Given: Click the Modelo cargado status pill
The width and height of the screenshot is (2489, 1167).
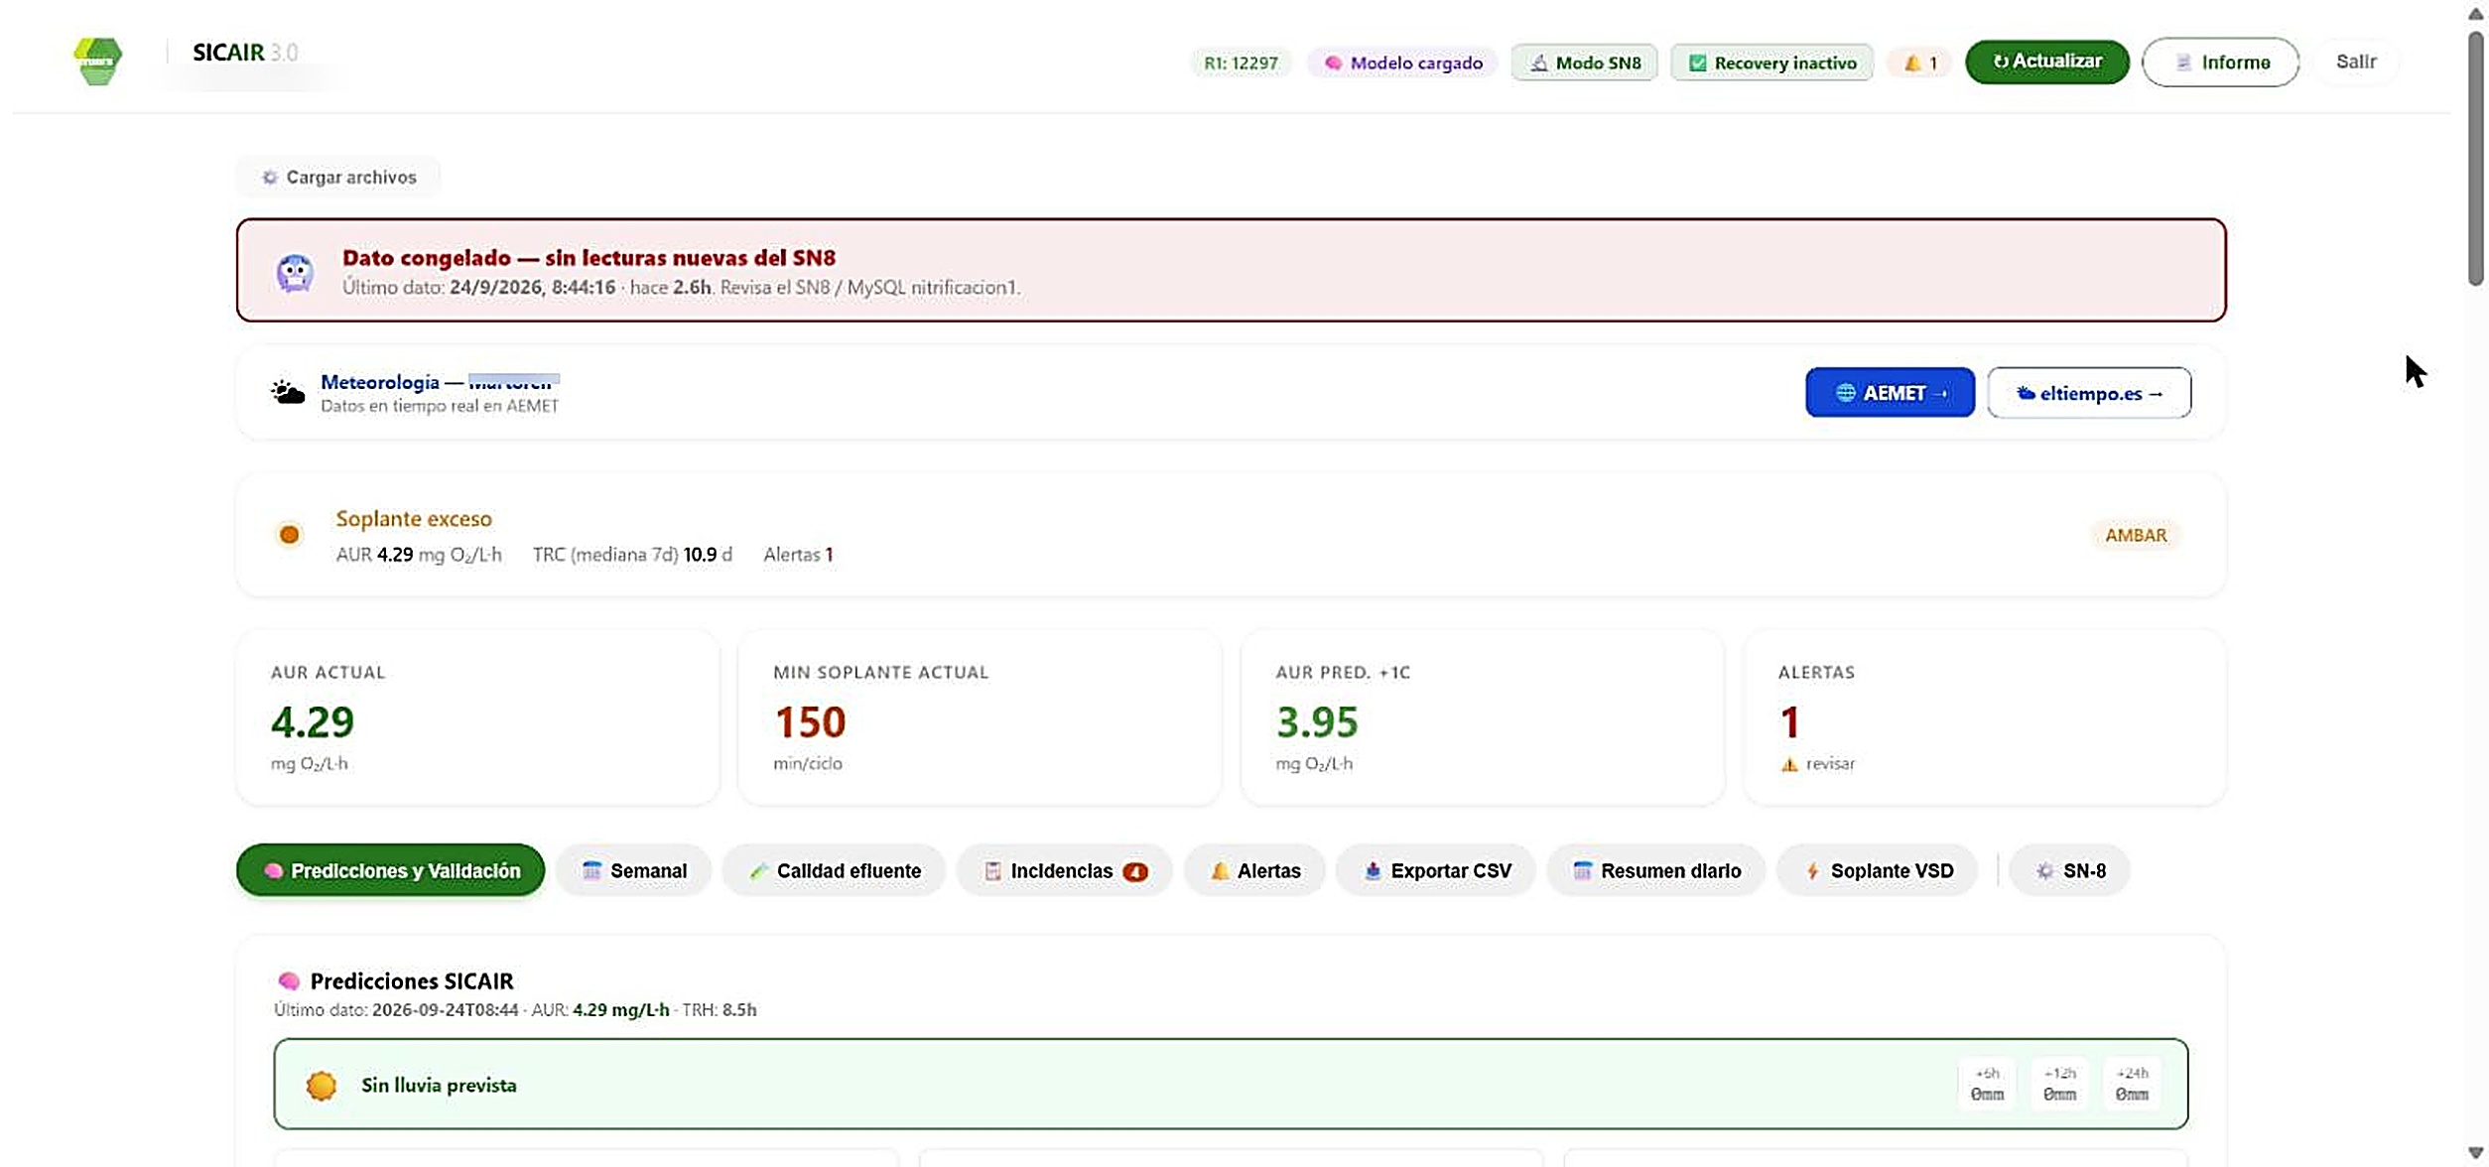Looking at the screenshot, I should 1402,63.
